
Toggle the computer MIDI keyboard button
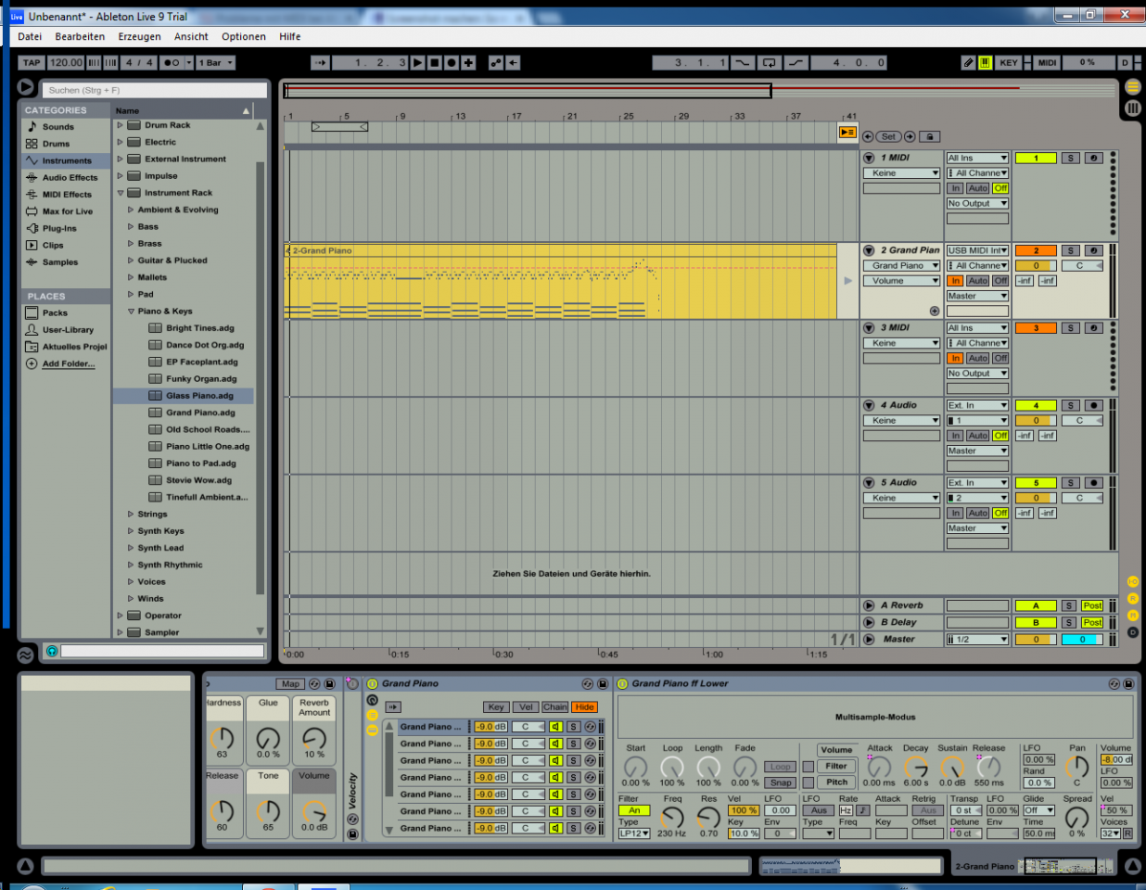point(985,63)
